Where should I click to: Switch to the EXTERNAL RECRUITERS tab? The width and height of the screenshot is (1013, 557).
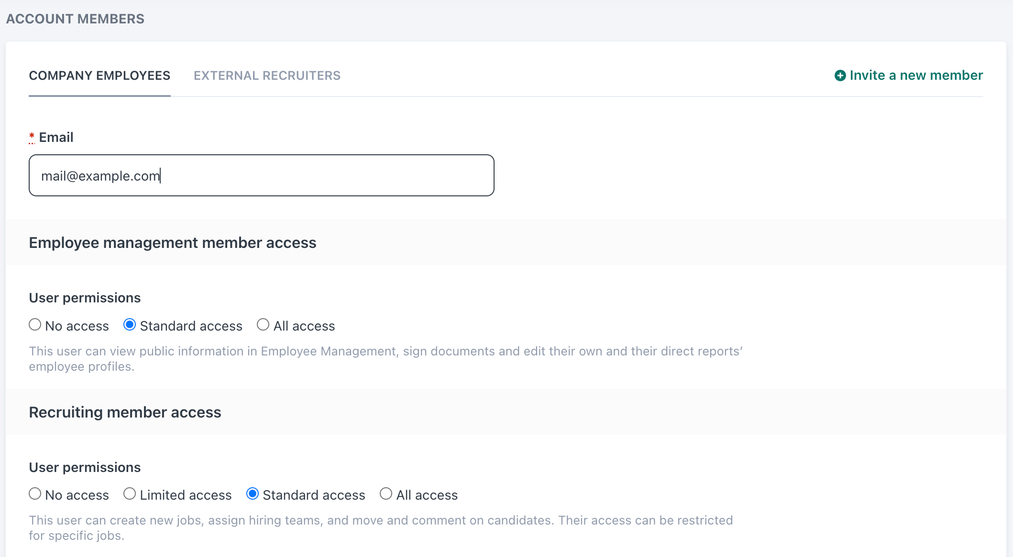point(267,75)
